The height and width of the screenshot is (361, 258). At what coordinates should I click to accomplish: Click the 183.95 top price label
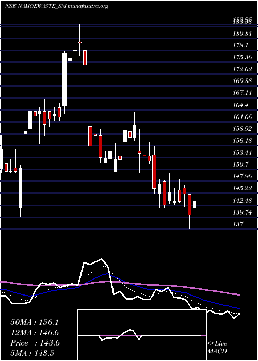tap(242, 19)
